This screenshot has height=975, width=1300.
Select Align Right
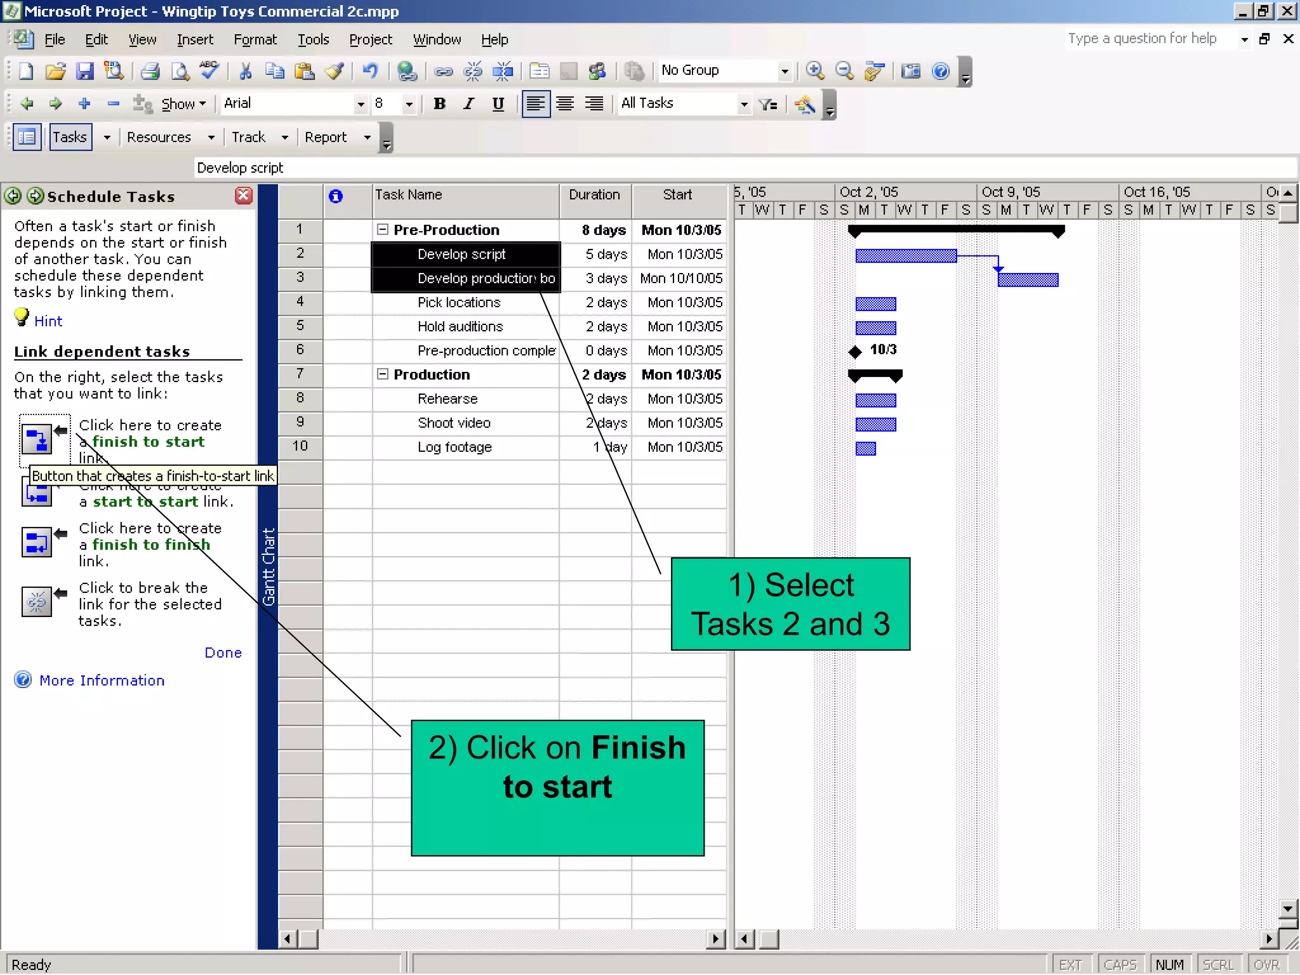[x=594, y=104]
